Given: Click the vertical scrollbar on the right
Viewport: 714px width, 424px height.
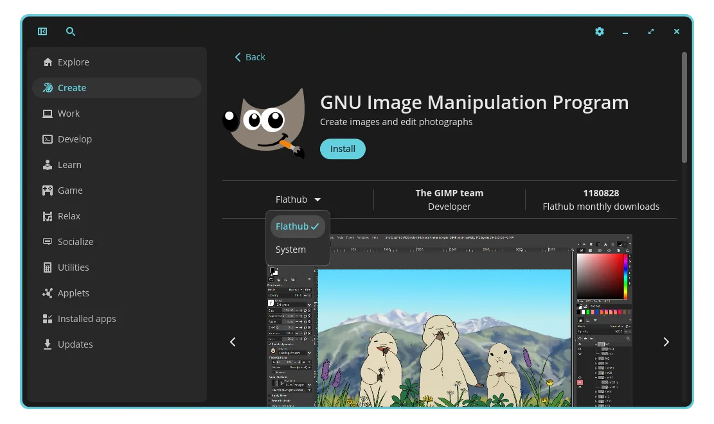Looking at the screenshot, I should pyautogui.click(x=684, y=109).
